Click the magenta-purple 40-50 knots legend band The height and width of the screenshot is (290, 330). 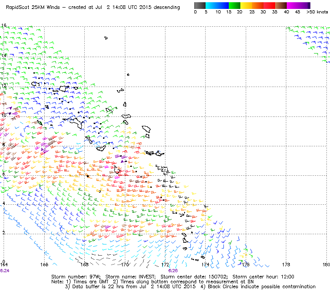[298, 5]
